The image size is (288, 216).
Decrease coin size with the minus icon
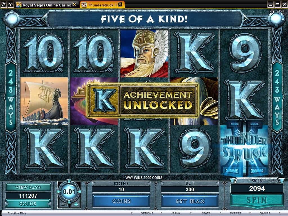63,204
